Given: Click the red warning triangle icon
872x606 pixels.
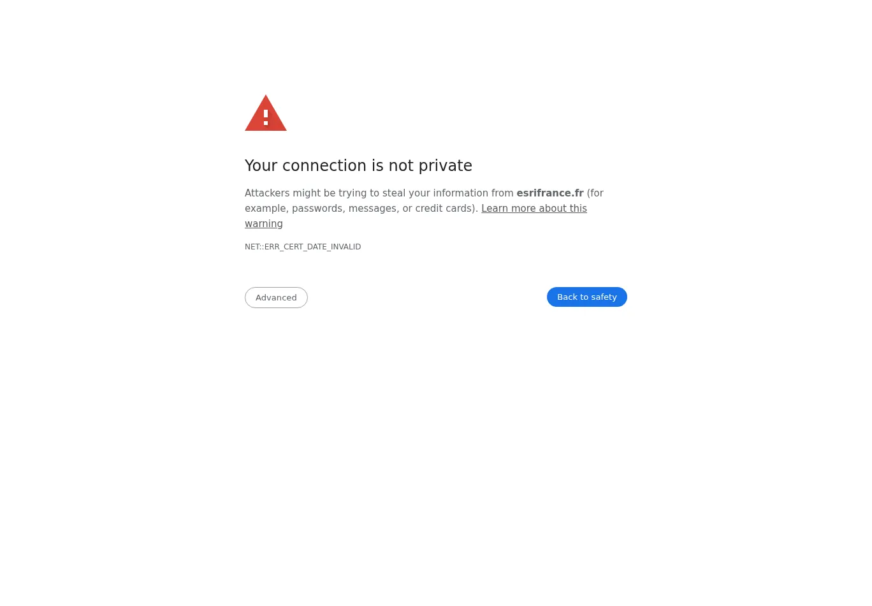Looking at the screenshot, I should click(266, 113).
